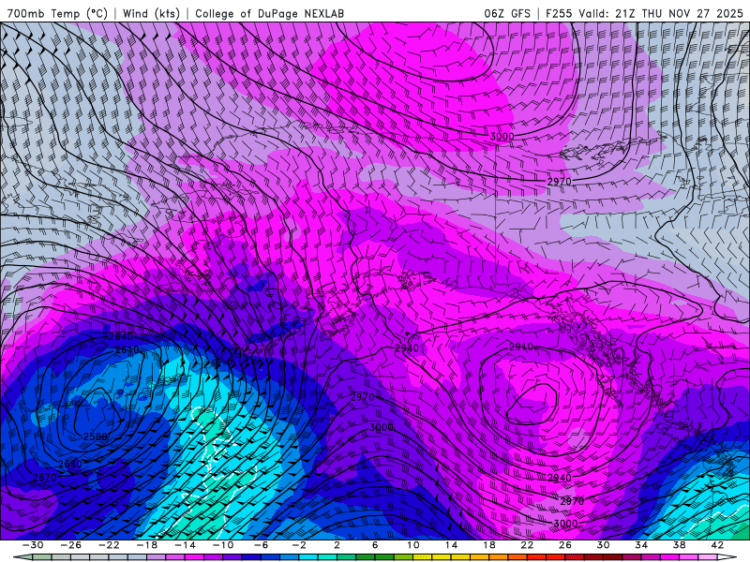The image size is (750, 562).
Task: Click the 2610 height contour label
Action: pos(127,349)
